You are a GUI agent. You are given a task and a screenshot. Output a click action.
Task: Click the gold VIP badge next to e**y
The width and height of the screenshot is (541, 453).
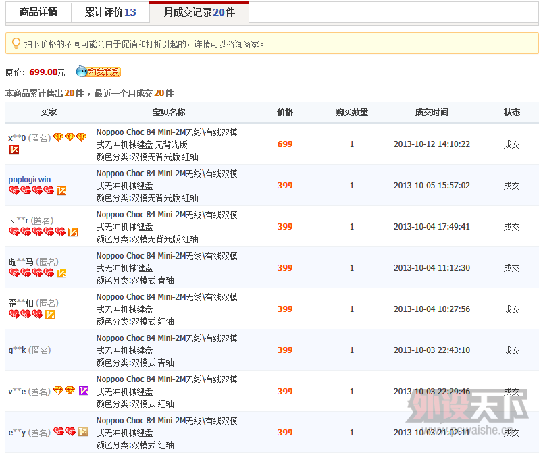tap(83, 431)
